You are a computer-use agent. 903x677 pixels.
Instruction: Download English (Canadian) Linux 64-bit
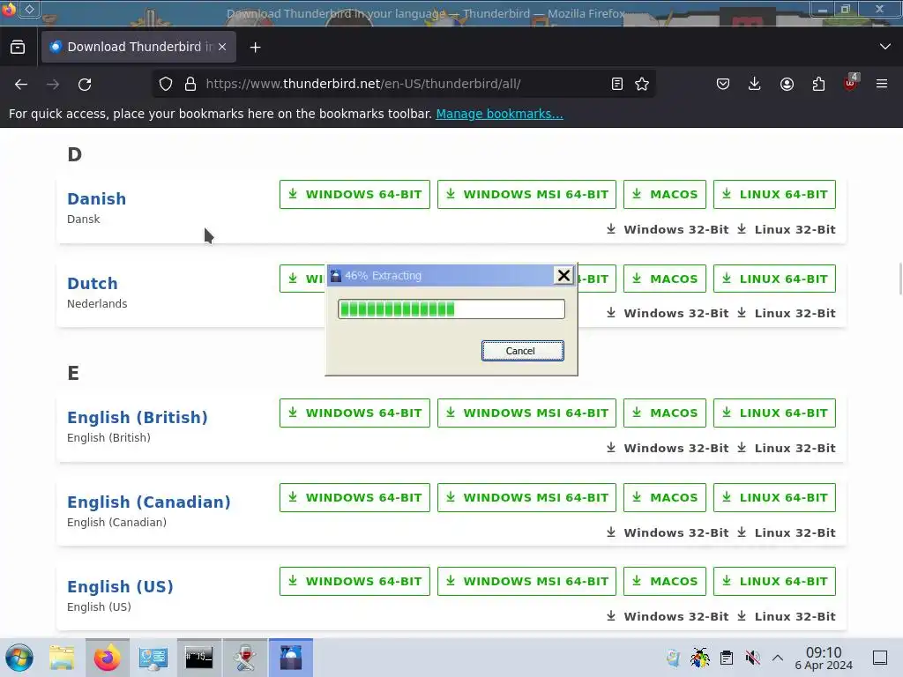click(x=774, y=498)
